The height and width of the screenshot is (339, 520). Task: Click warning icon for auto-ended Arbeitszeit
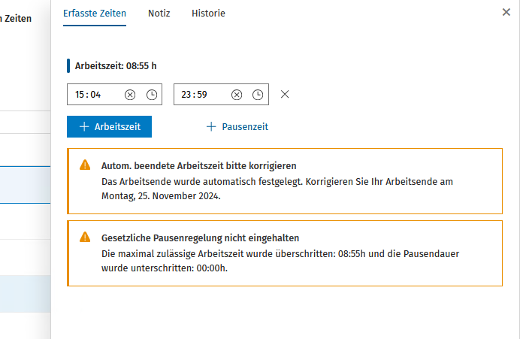85,165
